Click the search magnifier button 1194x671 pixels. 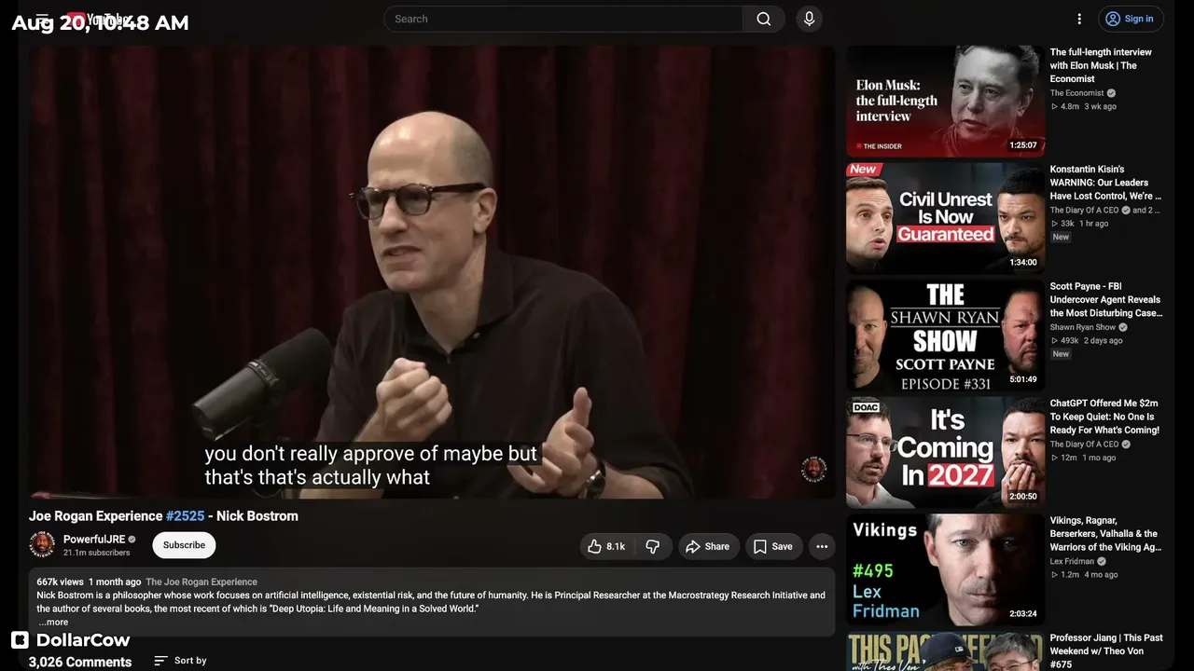click(x=764, y=19)
